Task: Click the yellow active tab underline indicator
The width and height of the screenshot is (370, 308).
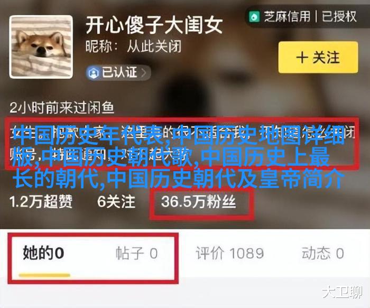Action: tap(44, 275)
